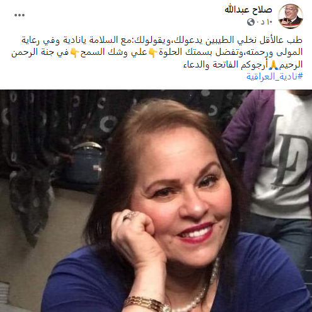Click the words أرجوكم الفاتحة والدعاء
Image resolution: width=312 pixels, height=312 pixels.
point(225,65)
